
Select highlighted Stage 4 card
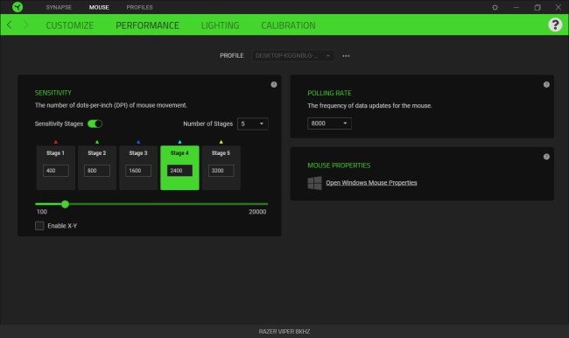click(179, 168)
